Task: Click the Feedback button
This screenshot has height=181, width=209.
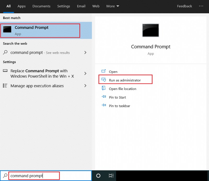Action: coord(184,6)
